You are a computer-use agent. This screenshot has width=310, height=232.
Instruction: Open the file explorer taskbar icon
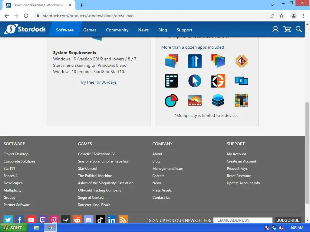coord(36,228)
